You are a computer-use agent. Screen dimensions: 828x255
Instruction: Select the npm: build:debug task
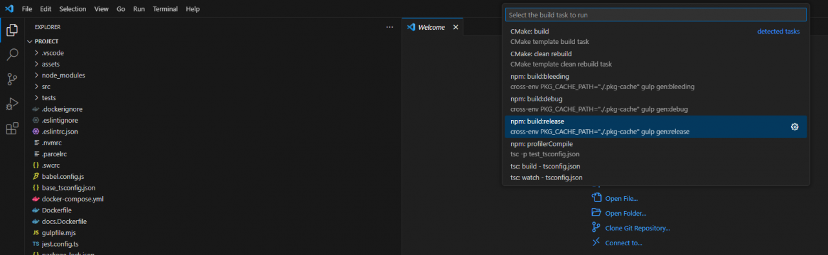coord(656,105)
